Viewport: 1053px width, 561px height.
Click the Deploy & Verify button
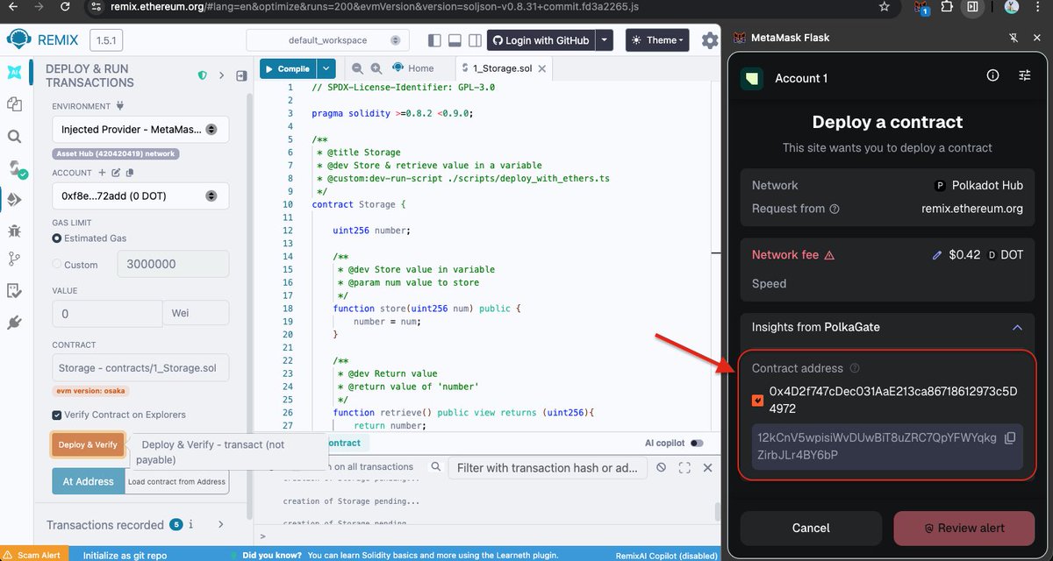coord(87,444)
